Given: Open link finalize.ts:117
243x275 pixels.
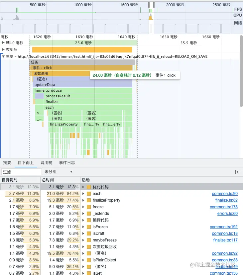Looking at the screenshot, I should [225, 240].
